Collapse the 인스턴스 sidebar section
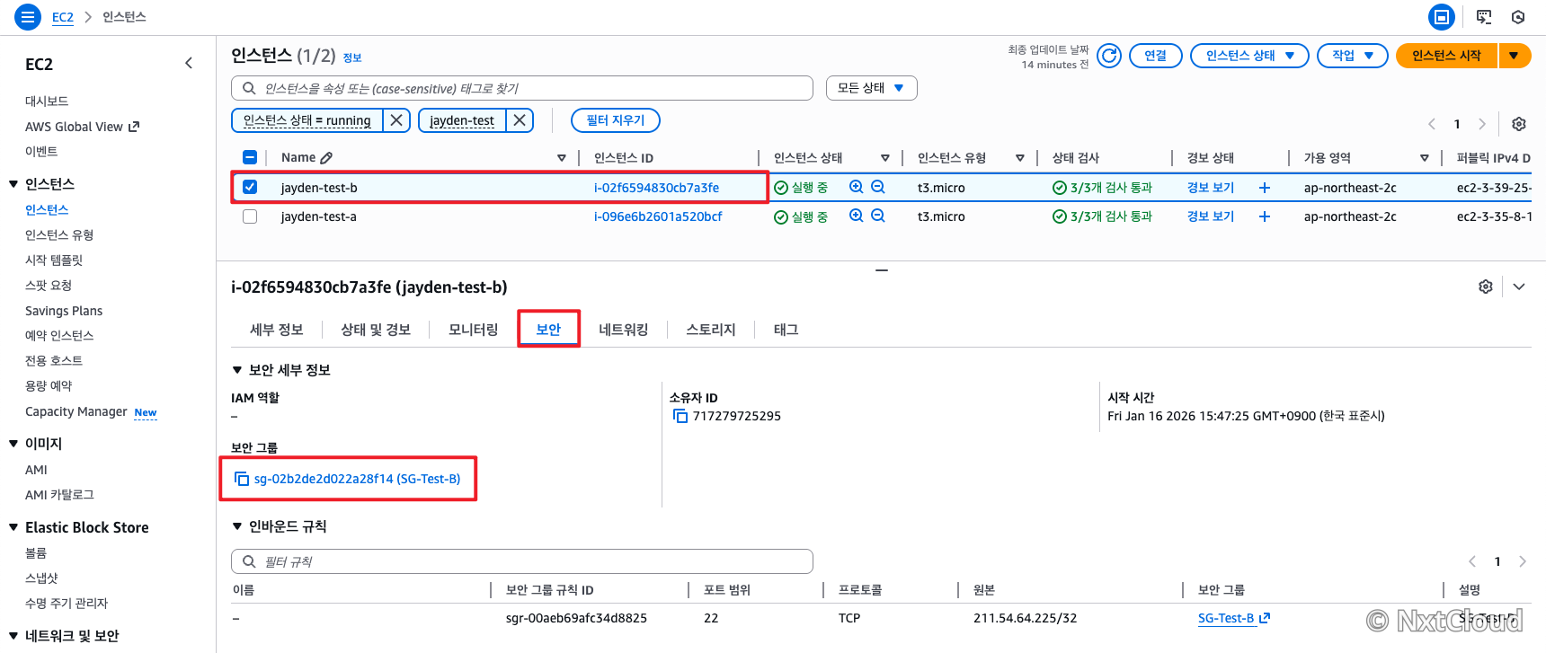 click(13, 184)
